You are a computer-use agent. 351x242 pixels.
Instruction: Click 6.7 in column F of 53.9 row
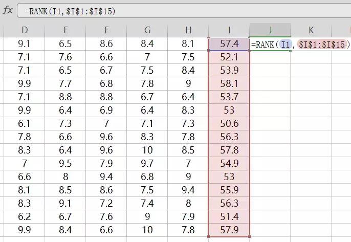coord(106,71)
